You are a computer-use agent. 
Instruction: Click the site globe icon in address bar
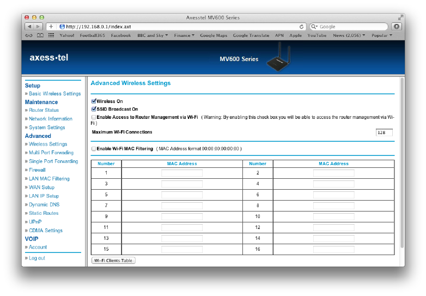62,26
